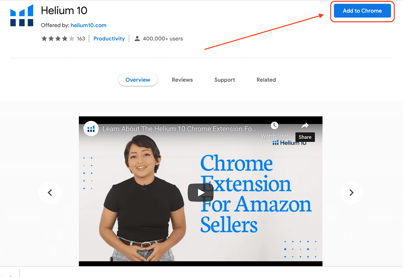
Task: Open the video title link
Action: (179, 129)
